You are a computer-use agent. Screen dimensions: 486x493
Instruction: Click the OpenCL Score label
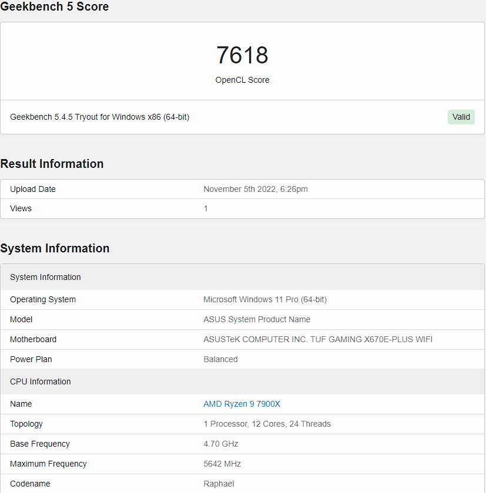pyautogui.click(x=242, y=80)
